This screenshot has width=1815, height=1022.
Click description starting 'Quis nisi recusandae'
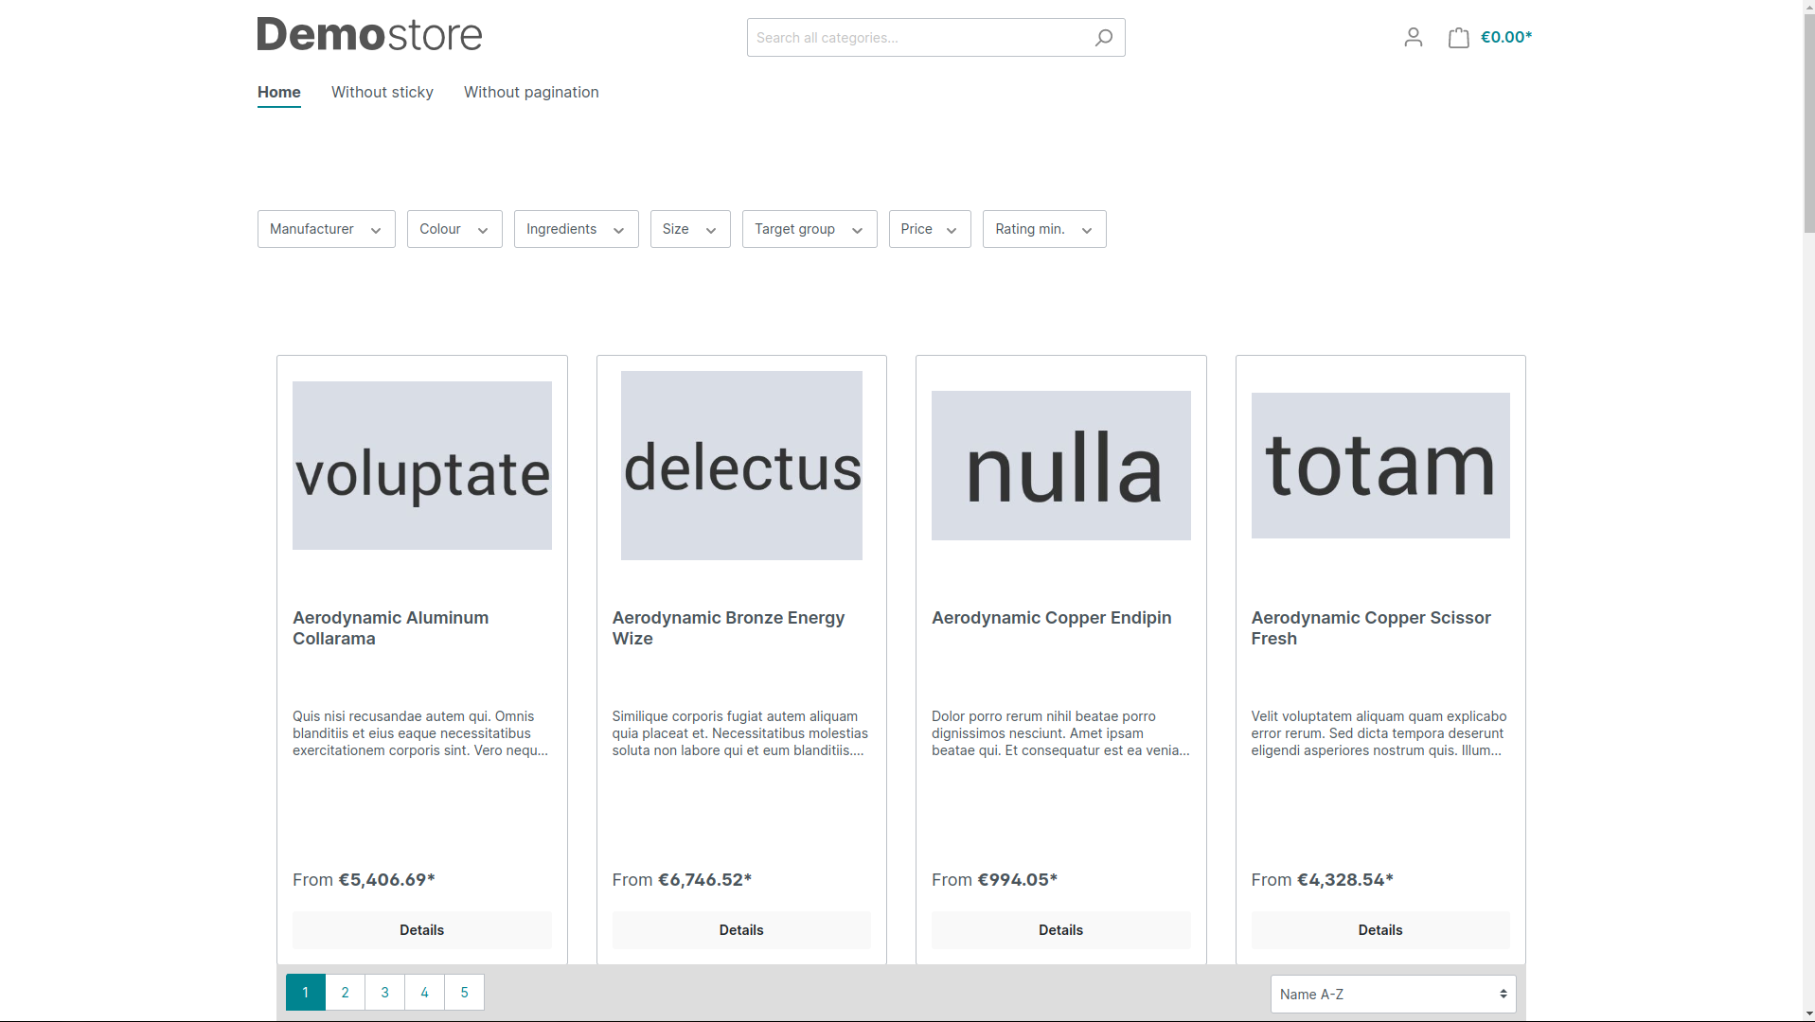(420, 733)
